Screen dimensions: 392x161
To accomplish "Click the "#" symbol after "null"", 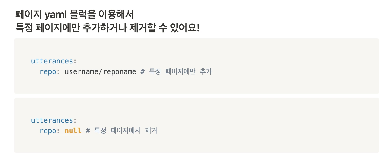I will pyautogui.click(x=88, y=131).
